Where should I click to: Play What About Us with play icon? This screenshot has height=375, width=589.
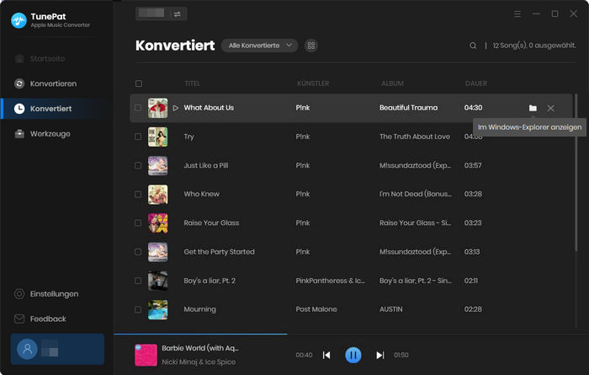coord(175,108)
